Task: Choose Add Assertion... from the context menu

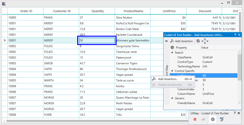Action: tap(173, 79)
